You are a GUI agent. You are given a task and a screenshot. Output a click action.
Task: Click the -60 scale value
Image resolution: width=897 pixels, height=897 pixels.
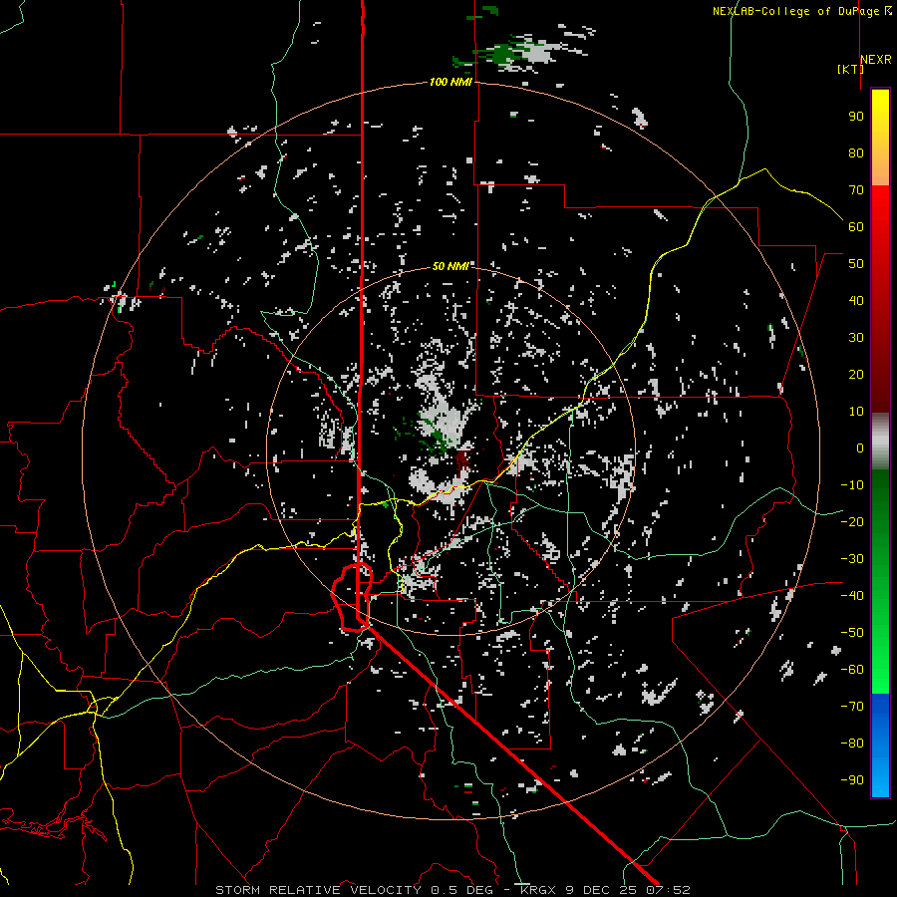852,670
